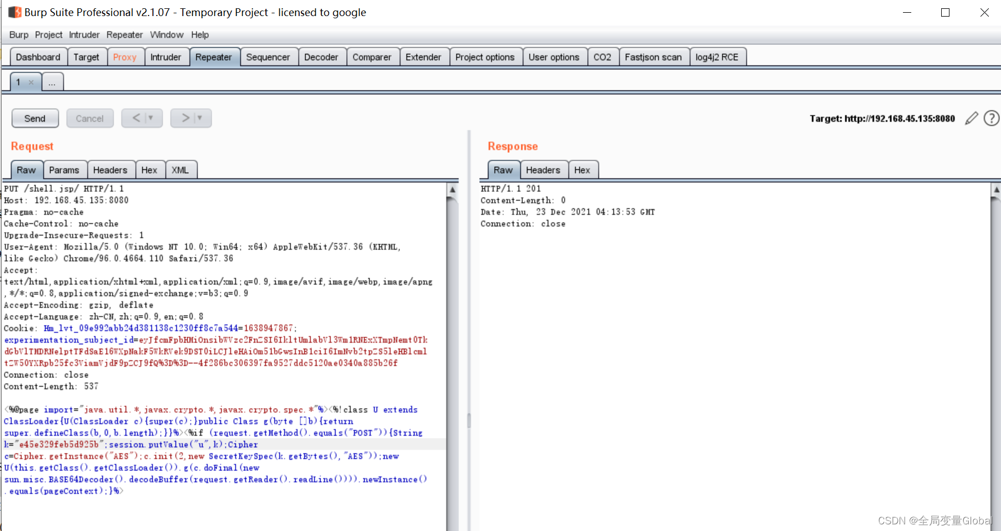The height and width of the screenshot is (531, 1001).
Task: Show request Headers view
Action: click(x=110, y=170)
